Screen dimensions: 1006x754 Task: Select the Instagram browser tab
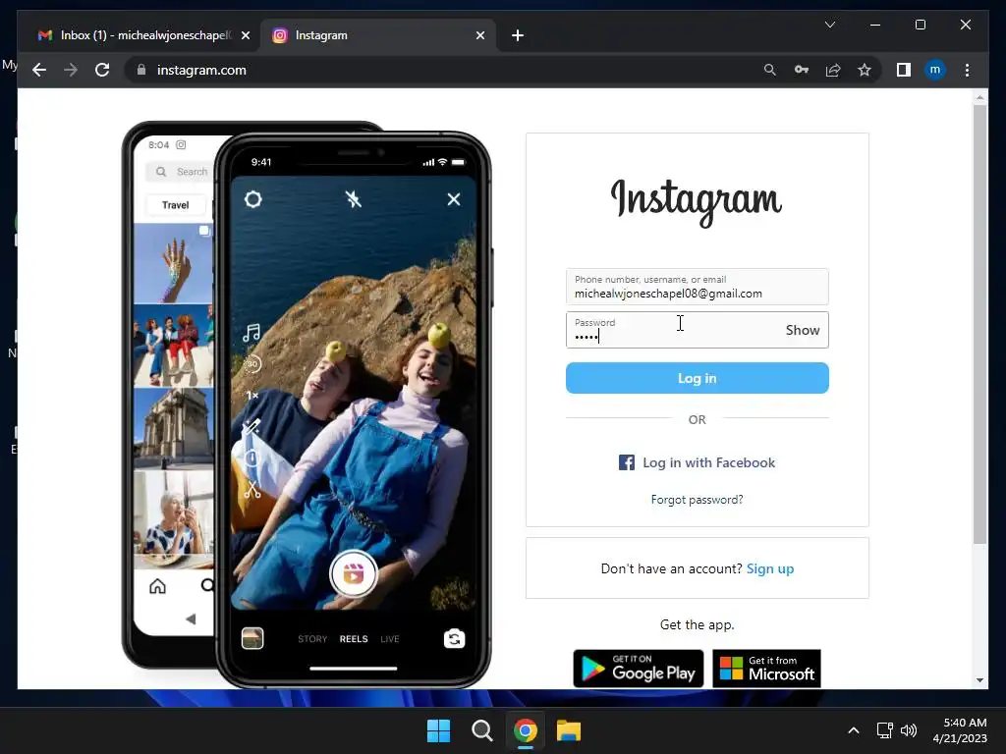378,35
